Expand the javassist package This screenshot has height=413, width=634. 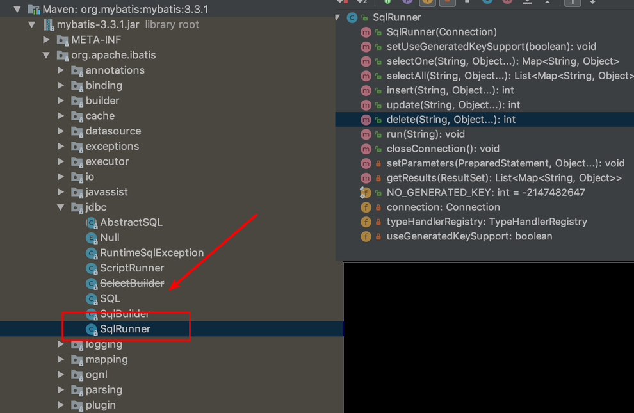pyautogui.click(x=61, y=192)
